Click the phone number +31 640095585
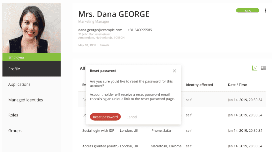 (x=140, y=30)
